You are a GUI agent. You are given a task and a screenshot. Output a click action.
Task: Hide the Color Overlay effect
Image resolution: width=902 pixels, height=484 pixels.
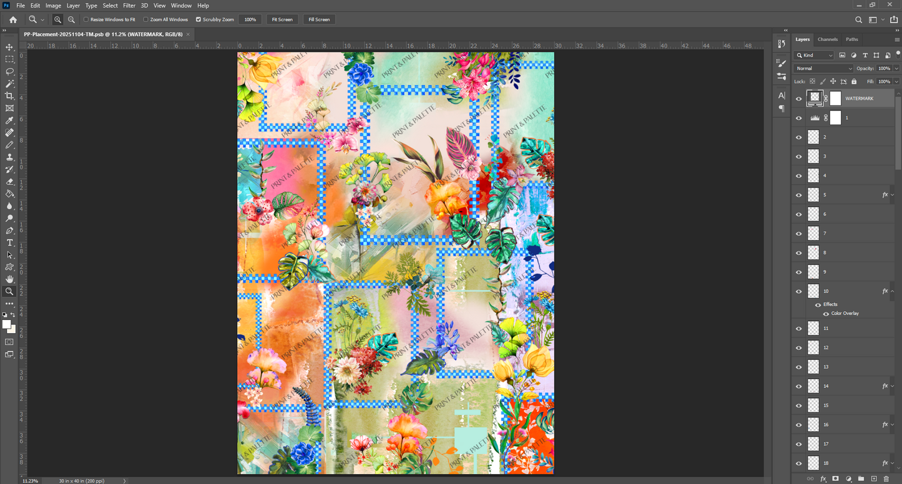click(x=826, y=313)
